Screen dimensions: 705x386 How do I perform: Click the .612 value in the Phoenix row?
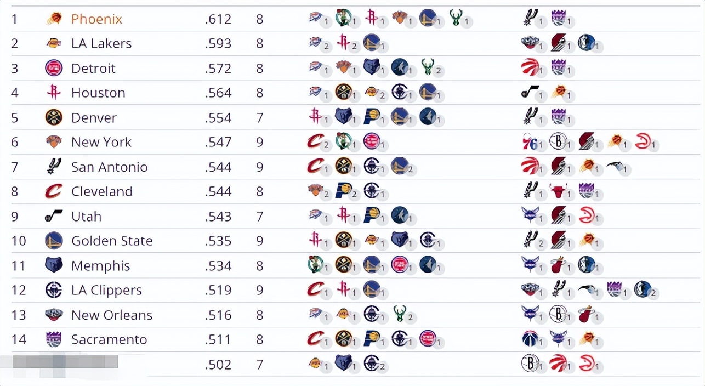pos(219,19)
